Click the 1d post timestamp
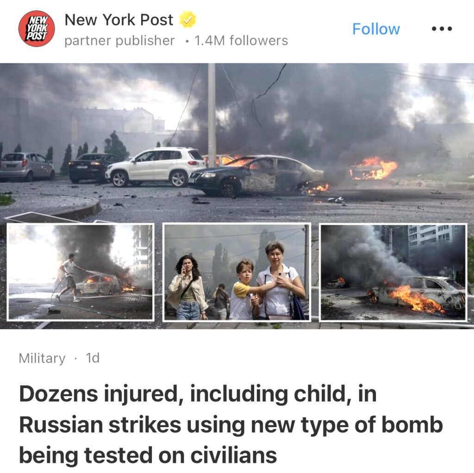The image size is (474, 473). (93, 358)
